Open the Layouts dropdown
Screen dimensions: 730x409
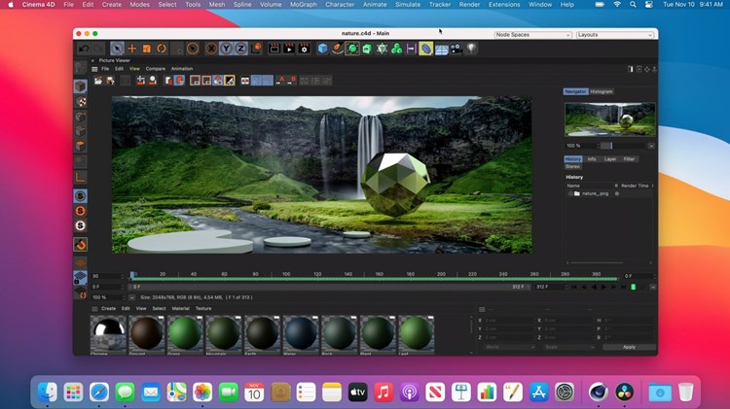click(614, 35)
